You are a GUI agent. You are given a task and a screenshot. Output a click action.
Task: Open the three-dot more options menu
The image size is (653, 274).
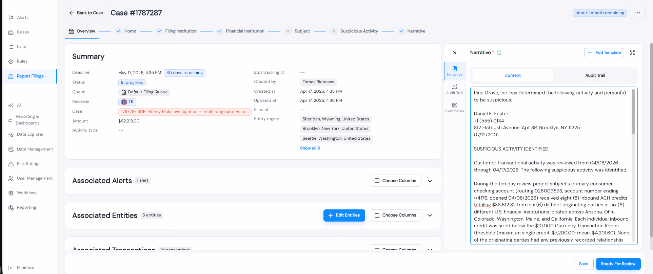tap(638, 13)
